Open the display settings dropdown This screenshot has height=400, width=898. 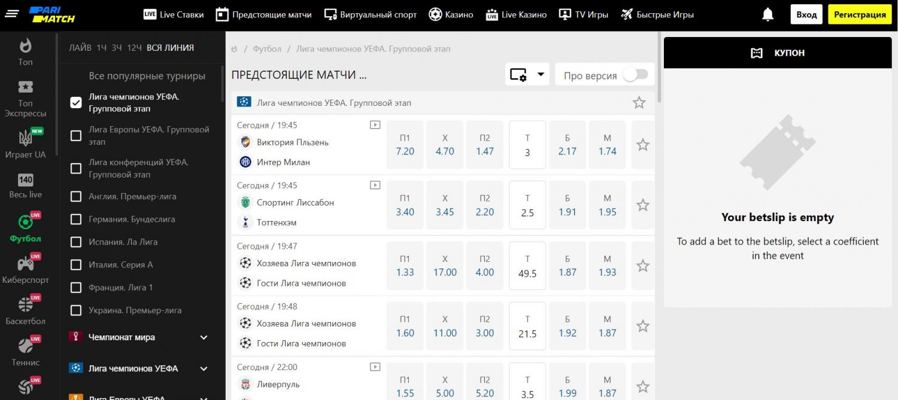point(527,75)
